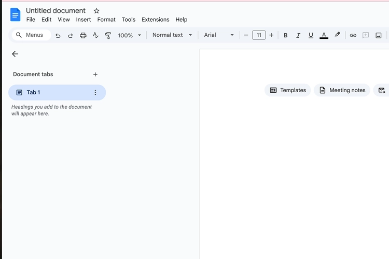Click the font size input field

259,35
